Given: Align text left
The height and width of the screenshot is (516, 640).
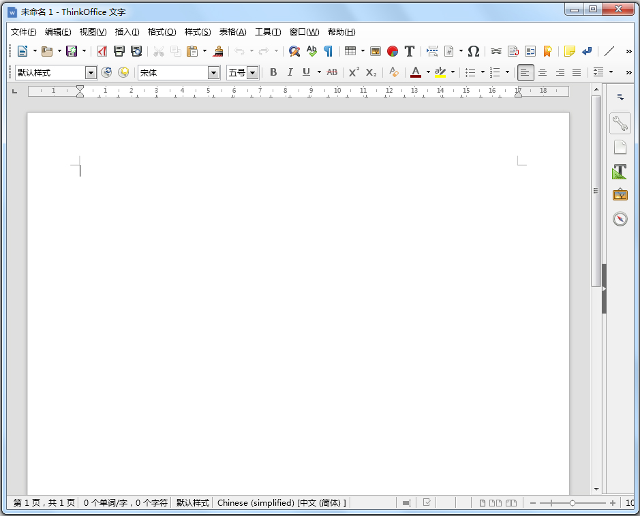Looking at the screenshot, I should 525,73.
